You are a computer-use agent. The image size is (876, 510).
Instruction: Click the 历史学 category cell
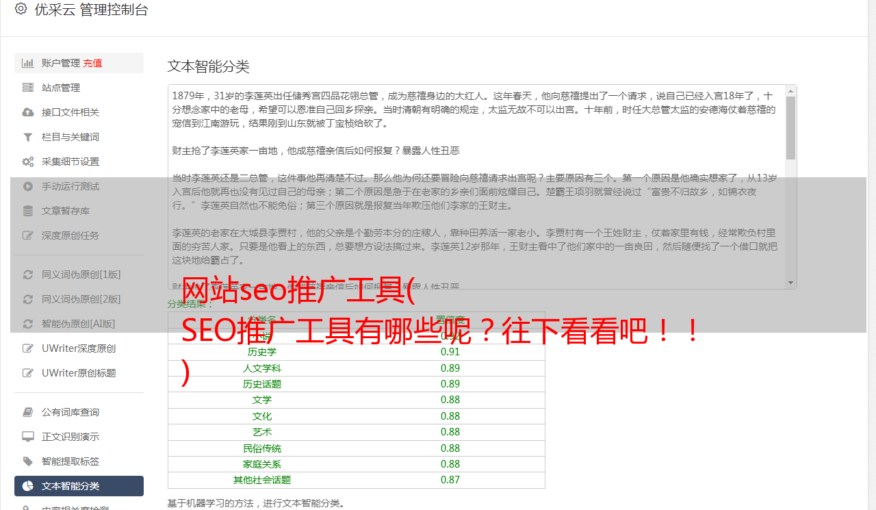pyautogui.click(x=262, y=352)
